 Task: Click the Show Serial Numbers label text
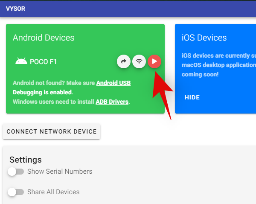60,172
